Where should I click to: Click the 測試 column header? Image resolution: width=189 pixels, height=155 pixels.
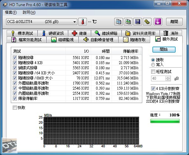tap(38, 51)
